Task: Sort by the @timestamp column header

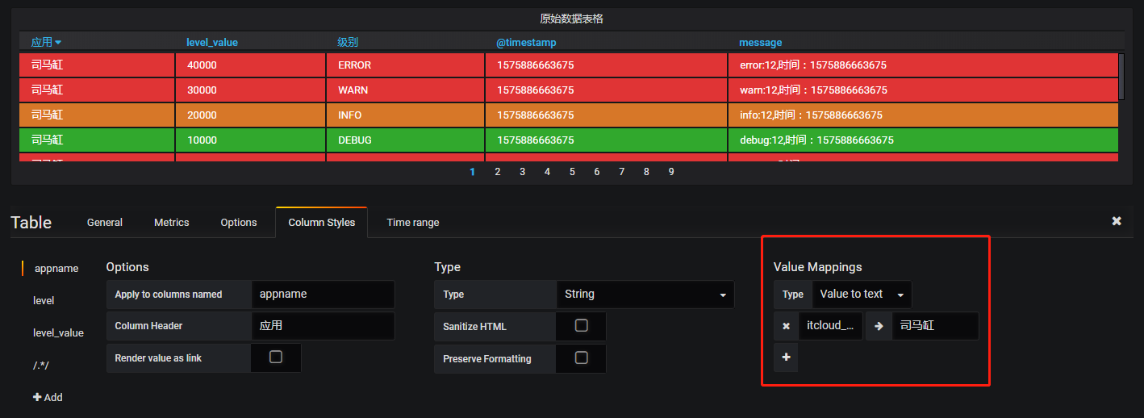Action: click(526, 42)
